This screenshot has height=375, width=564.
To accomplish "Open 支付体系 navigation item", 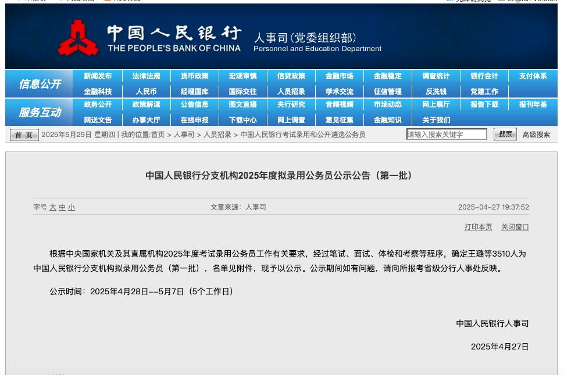I will pos(533,76).
